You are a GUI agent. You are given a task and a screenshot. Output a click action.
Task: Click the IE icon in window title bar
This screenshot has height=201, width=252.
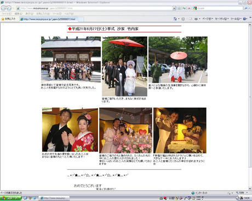coord(2,2)
